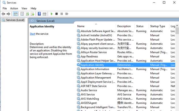
Task: Click the vertical scrollbar thumb
Action: (x=177, y=31)
